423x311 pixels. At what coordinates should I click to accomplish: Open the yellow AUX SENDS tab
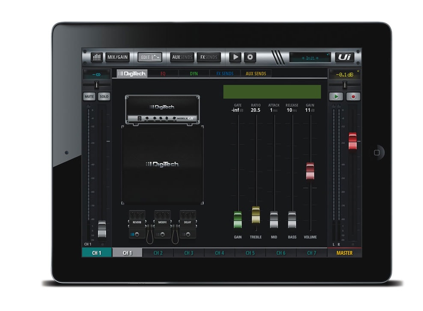tap(256, 73)
